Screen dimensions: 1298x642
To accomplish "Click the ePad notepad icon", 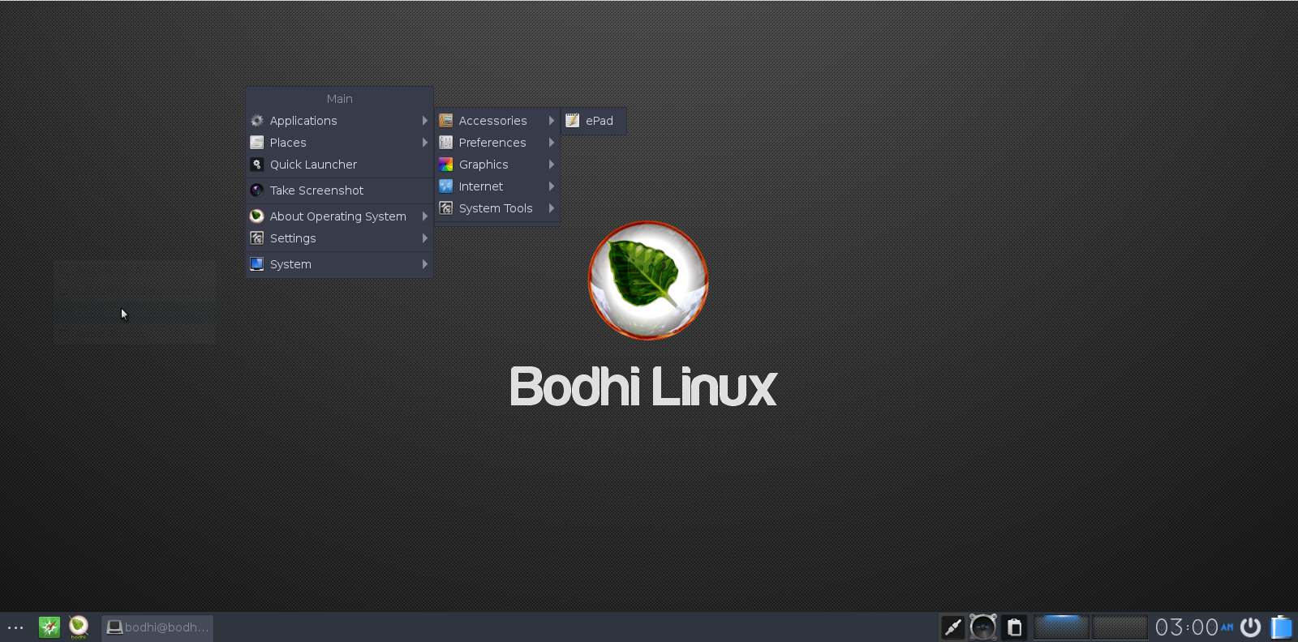I will 573,121.
